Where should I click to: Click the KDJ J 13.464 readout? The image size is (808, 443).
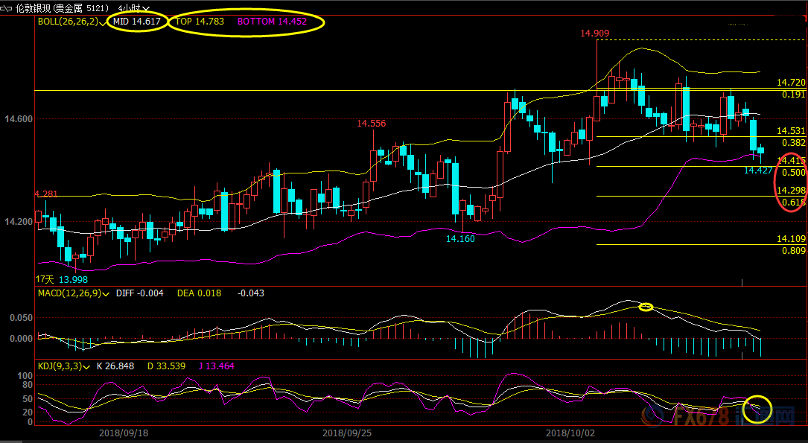[215, 367]
